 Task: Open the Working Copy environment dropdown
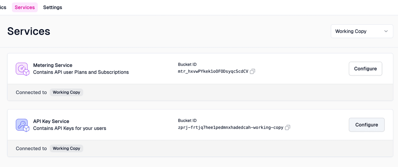point(362,31)
